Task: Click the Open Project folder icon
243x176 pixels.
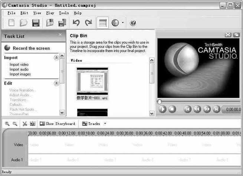Action: pyautogui.click(x=23, y=23)
